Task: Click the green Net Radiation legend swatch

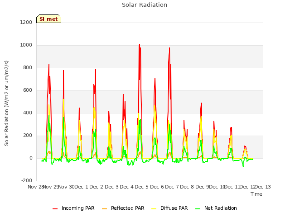Action: point(198,209)
